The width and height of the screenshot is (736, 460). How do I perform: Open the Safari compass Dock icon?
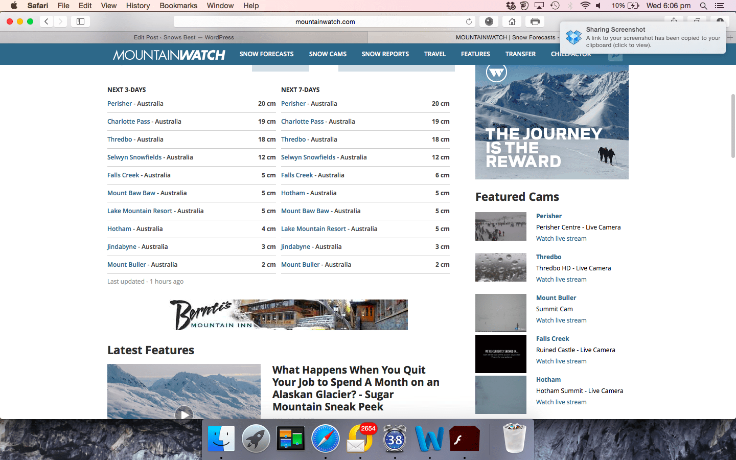(326, 439)
